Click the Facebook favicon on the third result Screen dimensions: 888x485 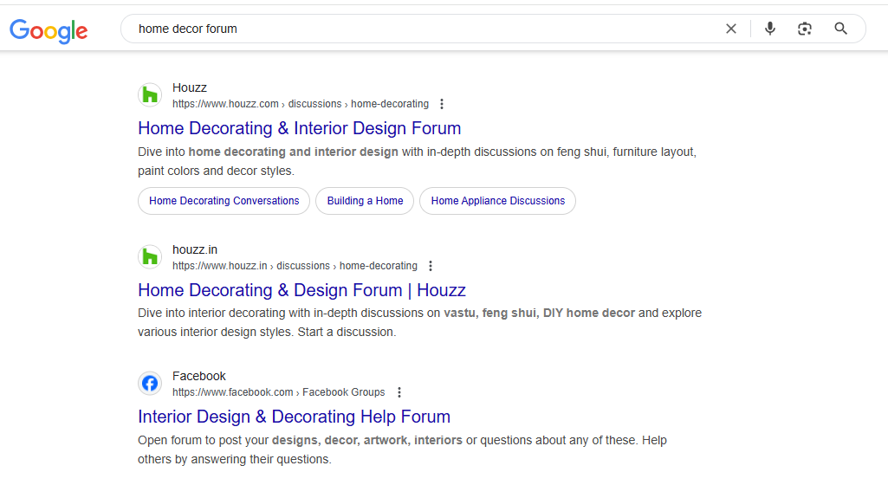coord(150,383)
